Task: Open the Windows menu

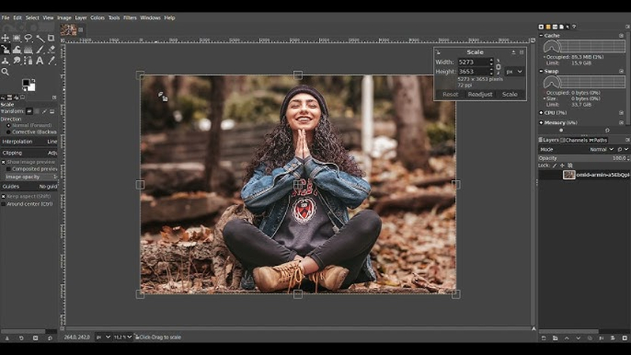Action: point(151,17)
